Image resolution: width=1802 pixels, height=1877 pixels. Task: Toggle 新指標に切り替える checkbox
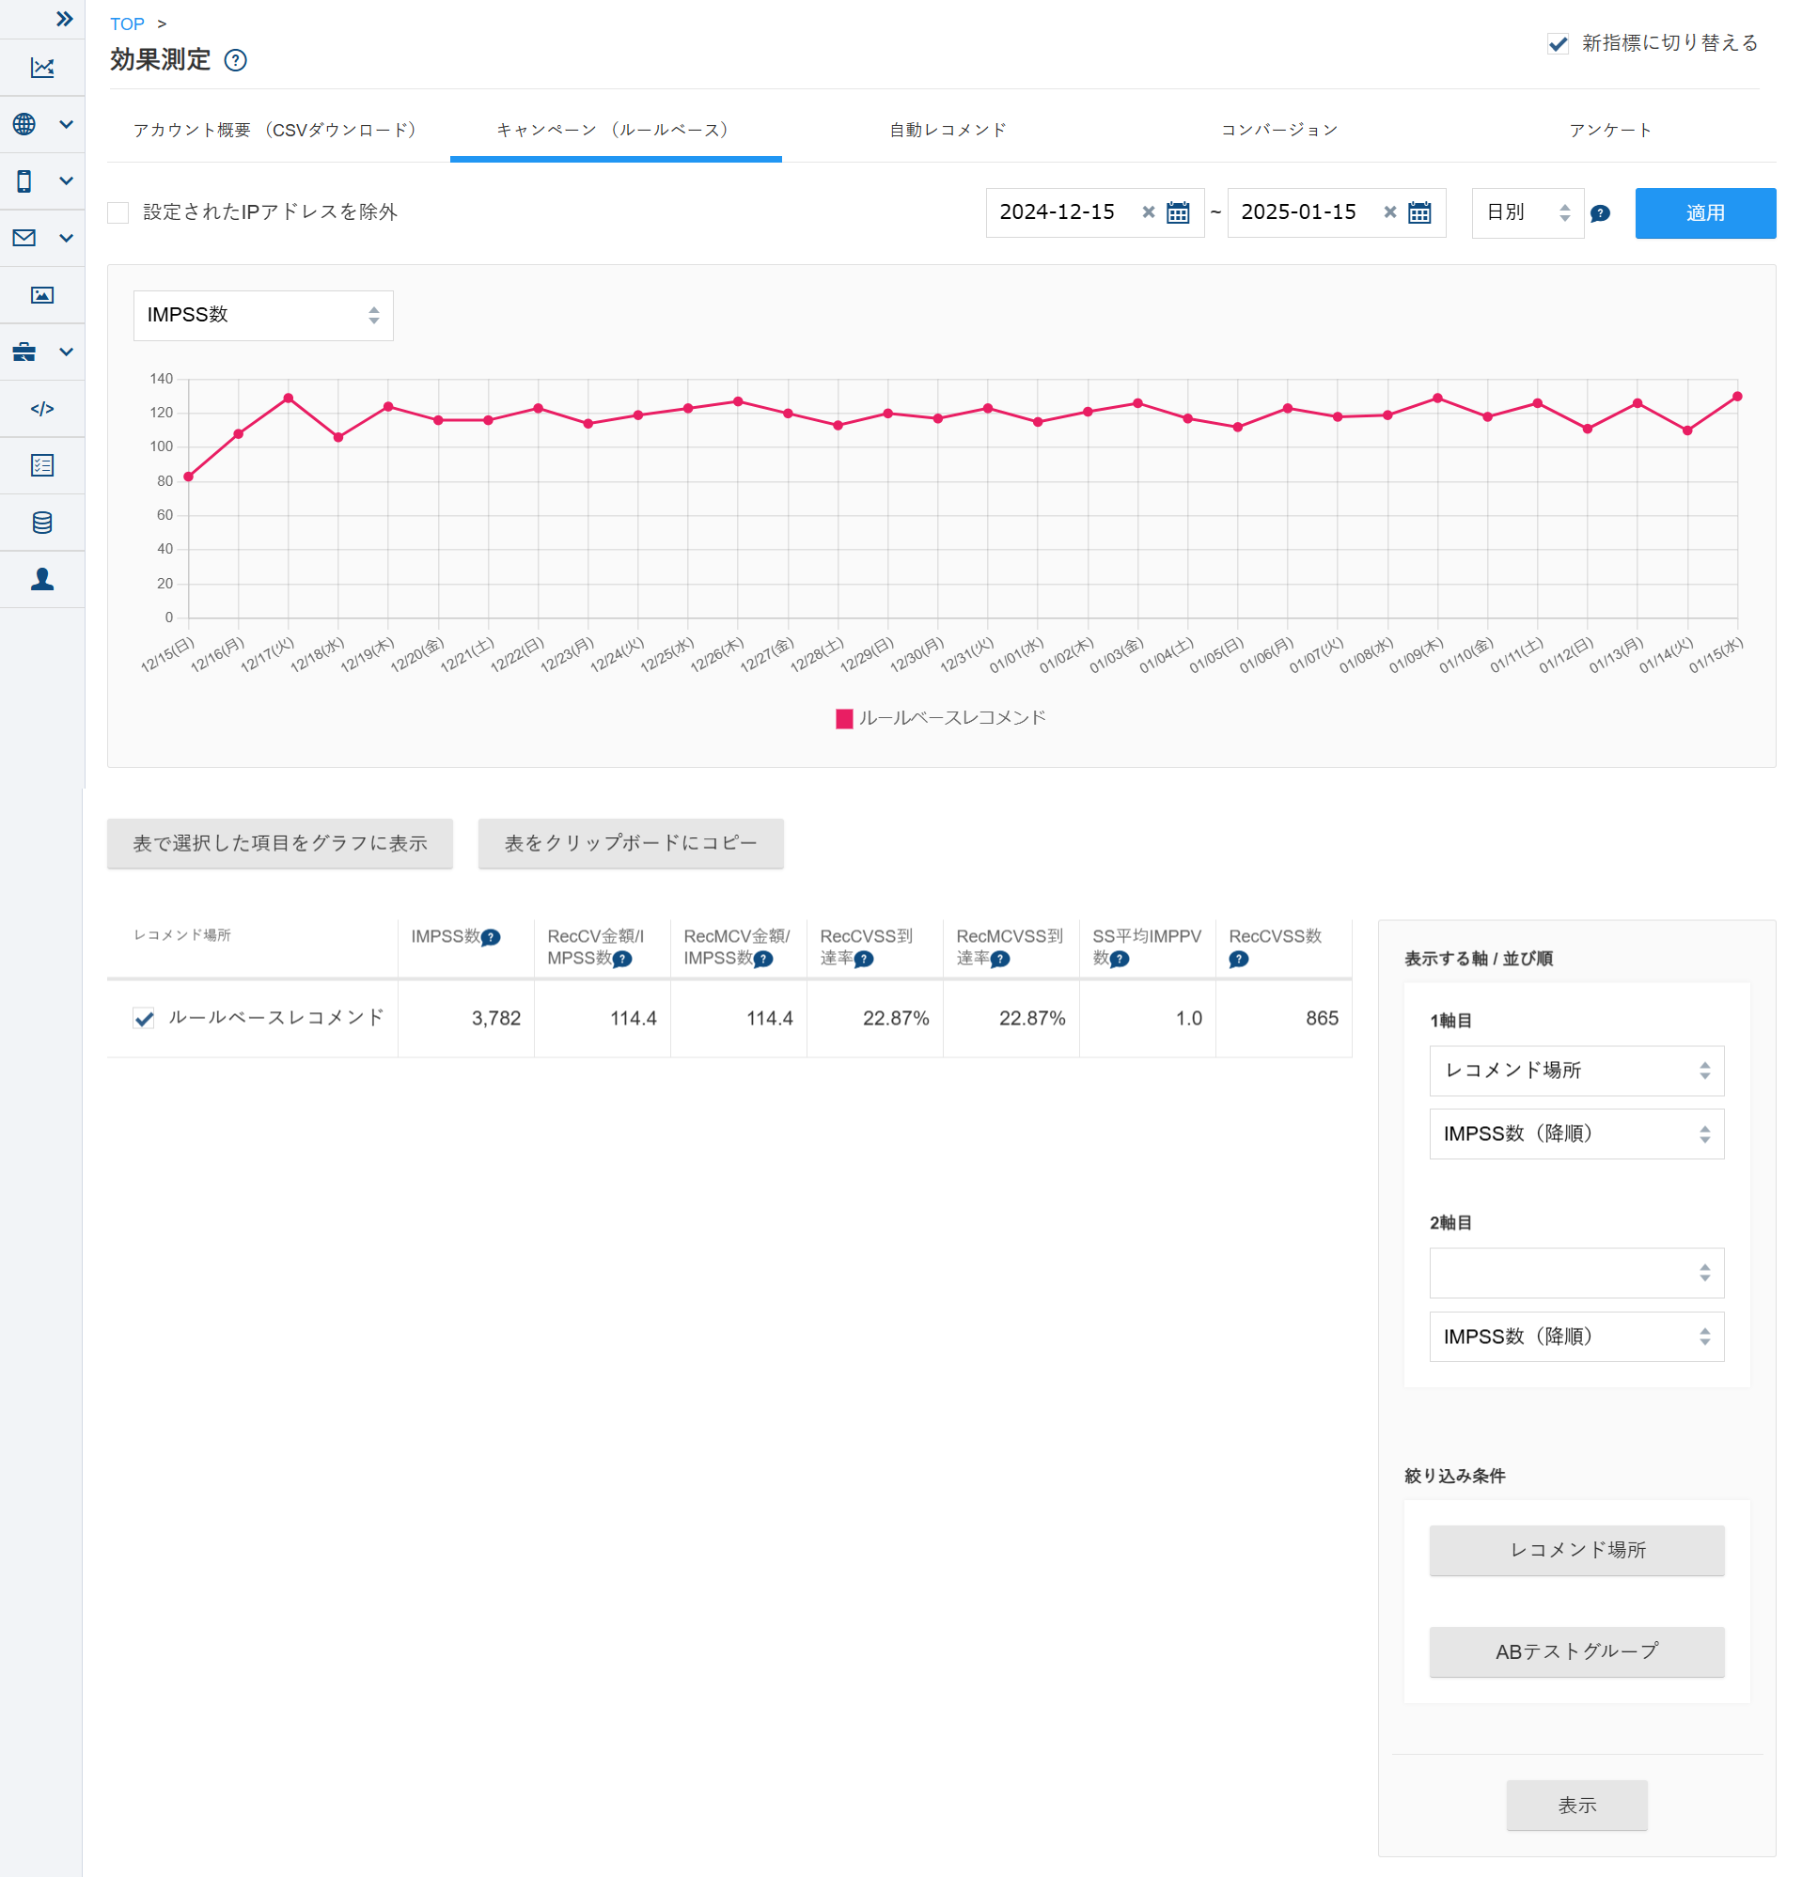pyautogui.click(x=1558, y=43)
